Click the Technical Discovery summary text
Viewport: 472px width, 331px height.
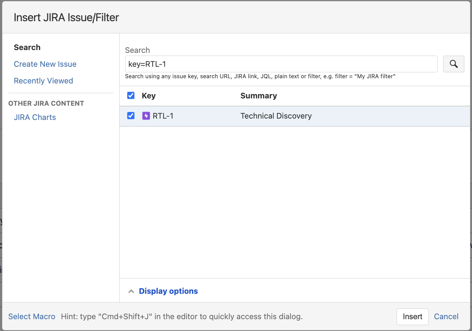(x=276, y=115)
